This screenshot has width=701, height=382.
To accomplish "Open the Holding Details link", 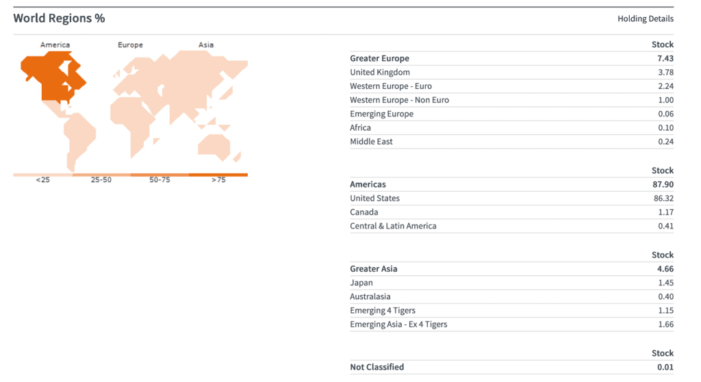I will coord(645,18).
